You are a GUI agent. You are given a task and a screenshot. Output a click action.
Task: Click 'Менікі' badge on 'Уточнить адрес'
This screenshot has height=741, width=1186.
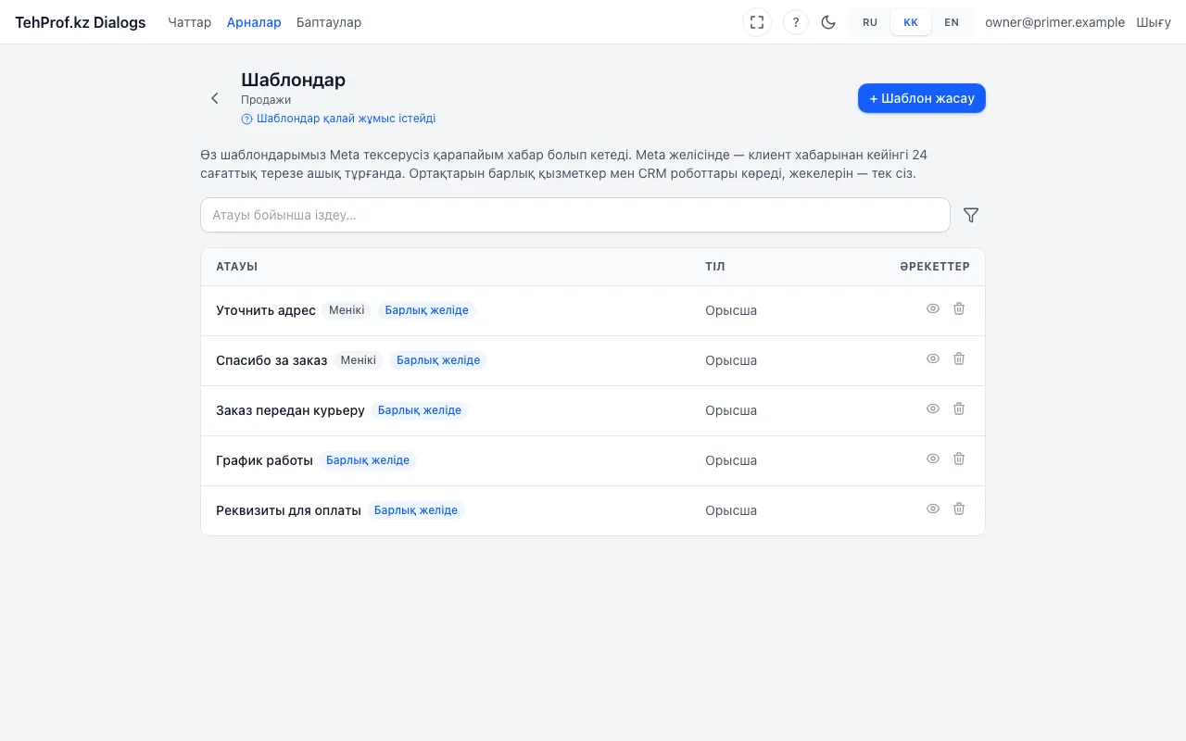tap(347, 310)
